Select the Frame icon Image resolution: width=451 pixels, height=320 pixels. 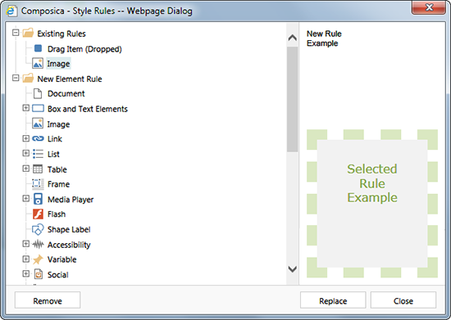(x=38, y=184)
